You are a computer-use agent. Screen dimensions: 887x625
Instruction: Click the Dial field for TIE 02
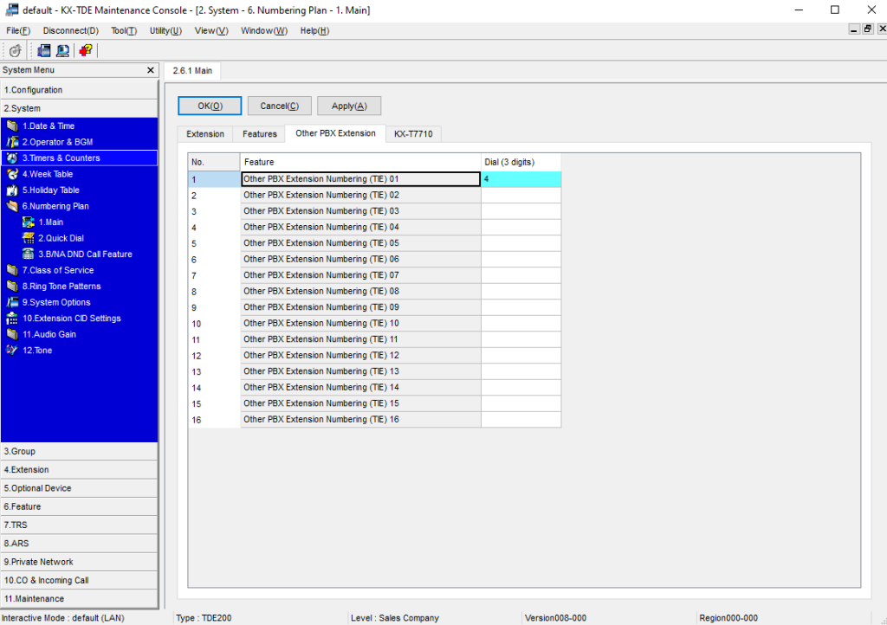pos(521,195)
